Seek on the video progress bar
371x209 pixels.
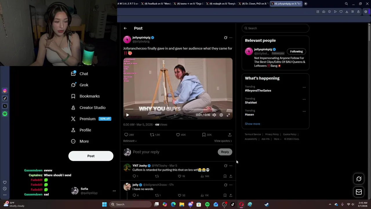pos(178,109)
